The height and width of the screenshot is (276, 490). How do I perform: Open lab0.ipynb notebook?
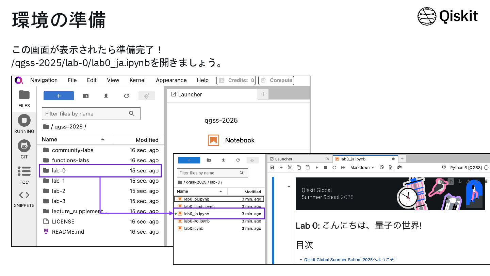[x=219, y=228]
